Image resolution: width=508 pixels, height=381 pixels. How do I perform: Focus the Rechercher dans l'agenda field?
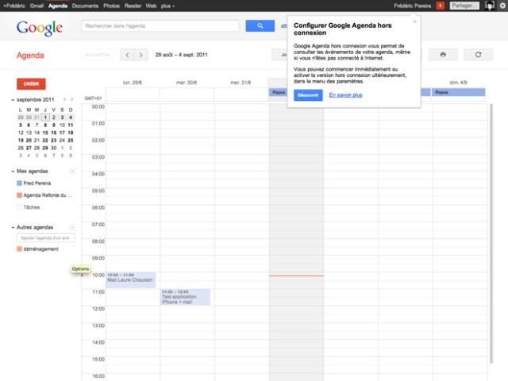coord(160,26)
